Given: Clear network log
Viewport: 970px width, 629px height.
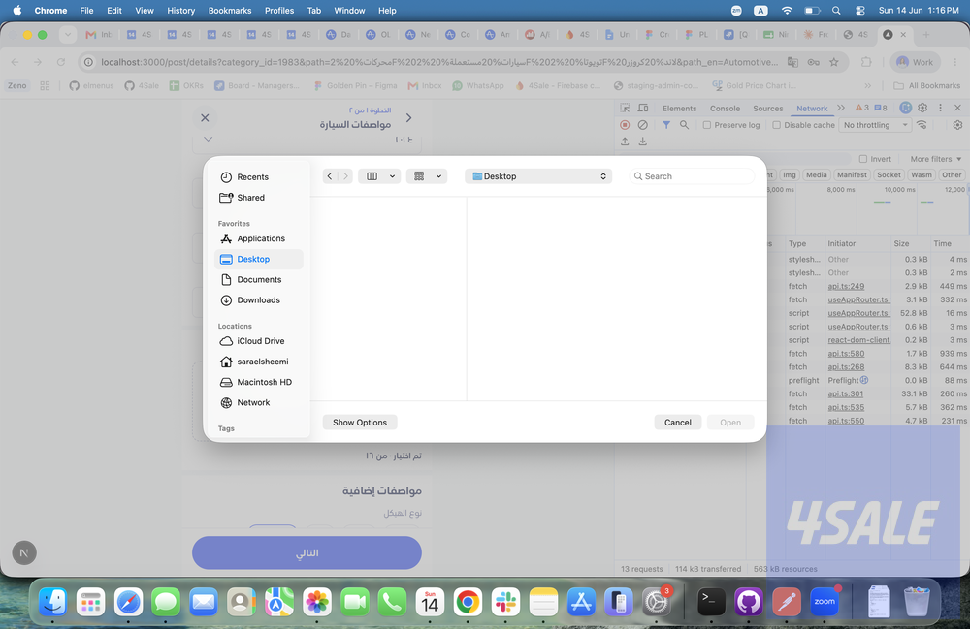Looking at the screenshot, I should click(x=643, y=125).
